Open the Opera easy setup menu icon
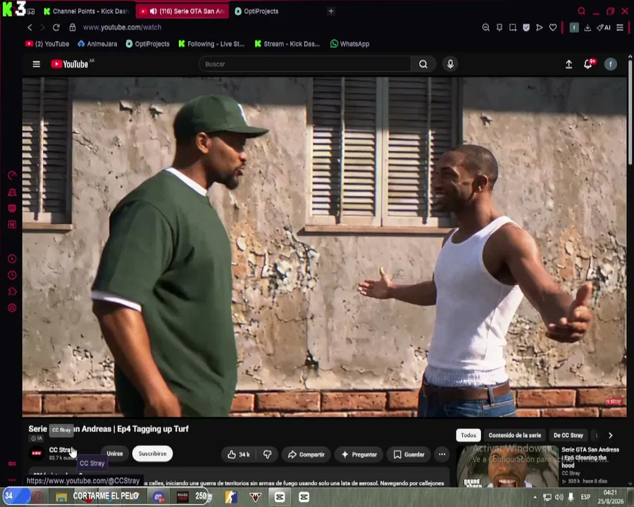634x507 pixels. coord(620,27)
